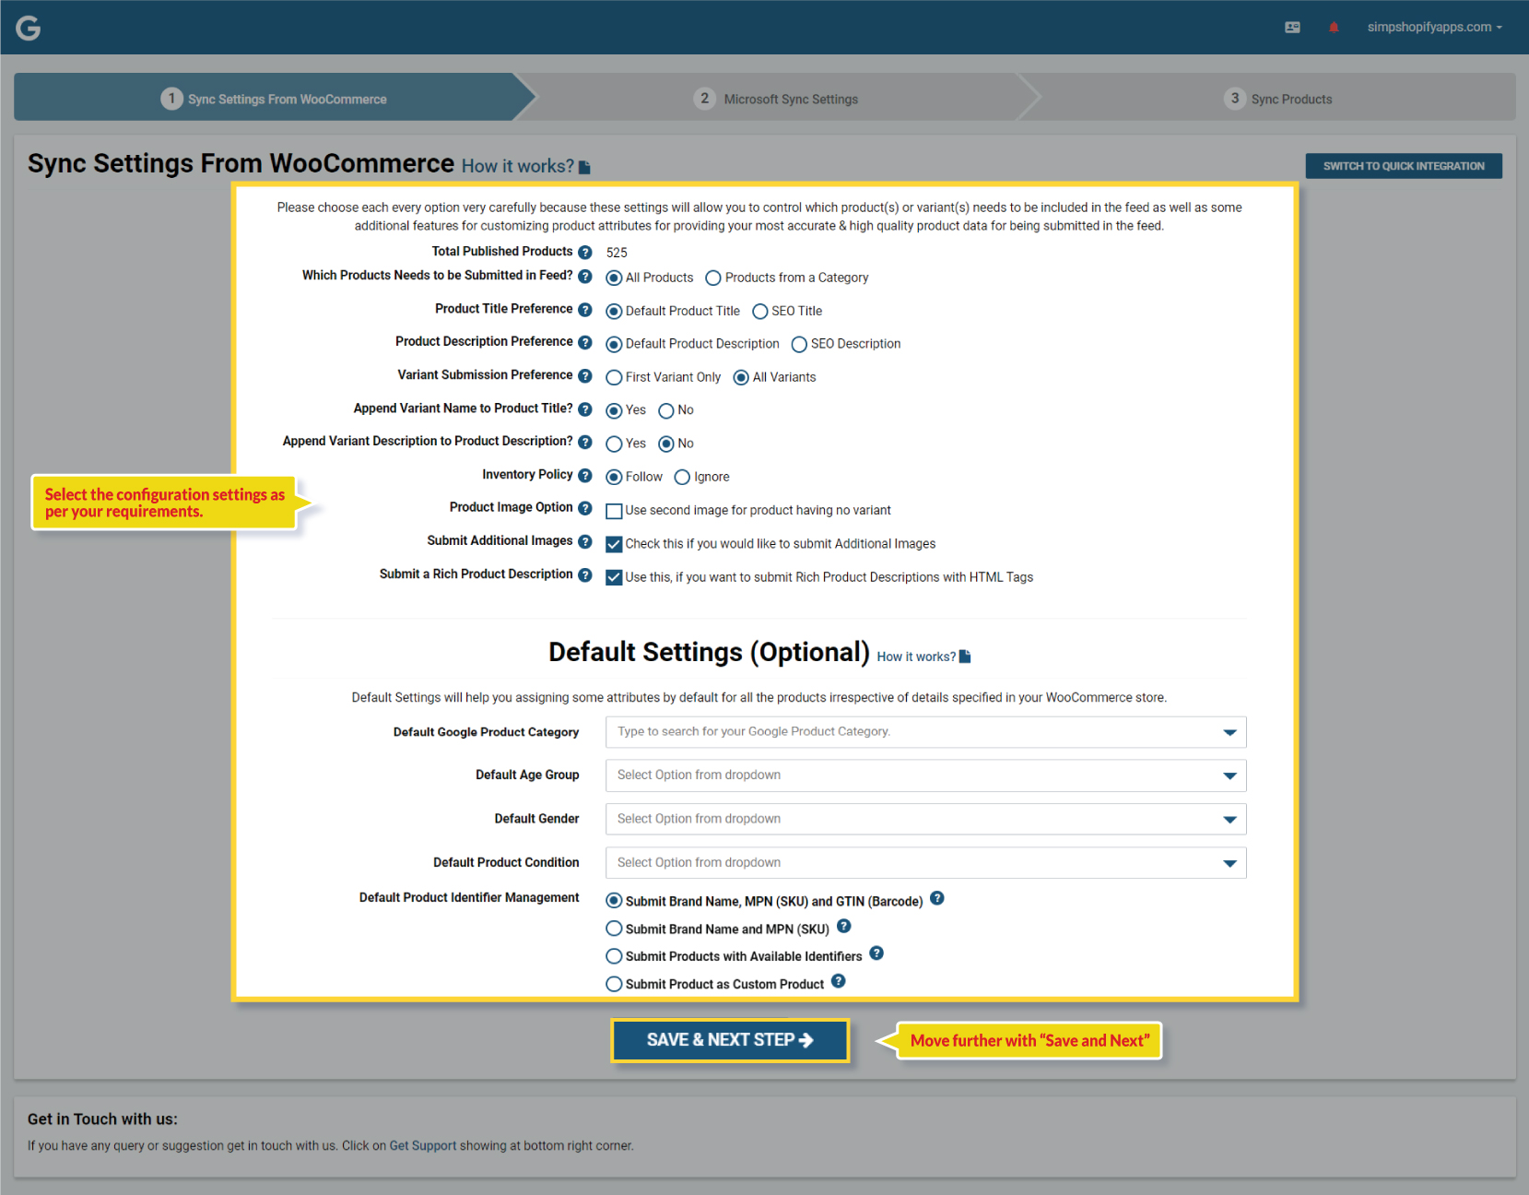Select Follow for Inventory Policy
Image resolution: width=1529 pixels, height=1195 pixels.
coord(614,477)
